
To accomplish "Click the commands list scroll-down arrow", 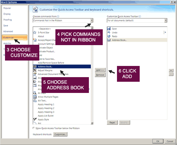I will [x=92, y=123].
